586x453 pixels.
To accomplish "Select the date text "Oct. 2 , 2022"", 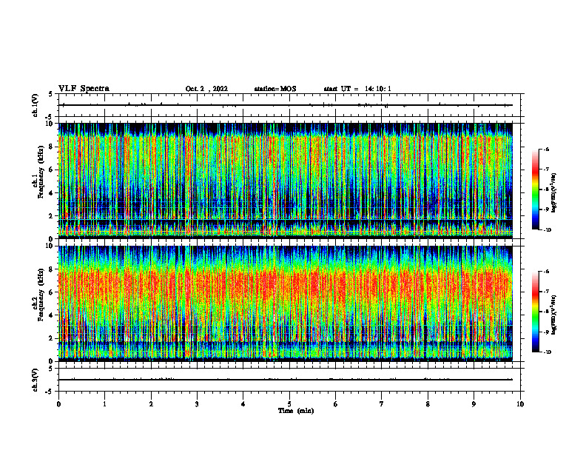I will click(206, 89).
